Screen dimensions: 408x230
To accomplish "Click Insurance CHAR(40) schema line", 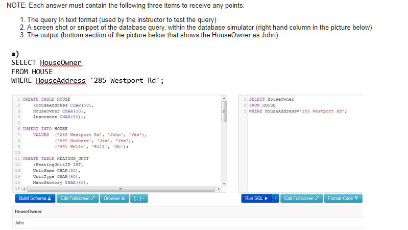I will (x=59, y=117).
